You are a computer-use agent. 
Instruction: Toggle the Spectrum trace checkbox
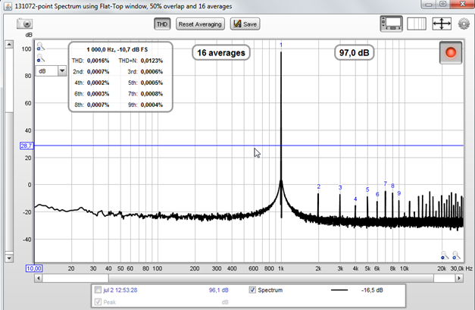coord(252,290)
